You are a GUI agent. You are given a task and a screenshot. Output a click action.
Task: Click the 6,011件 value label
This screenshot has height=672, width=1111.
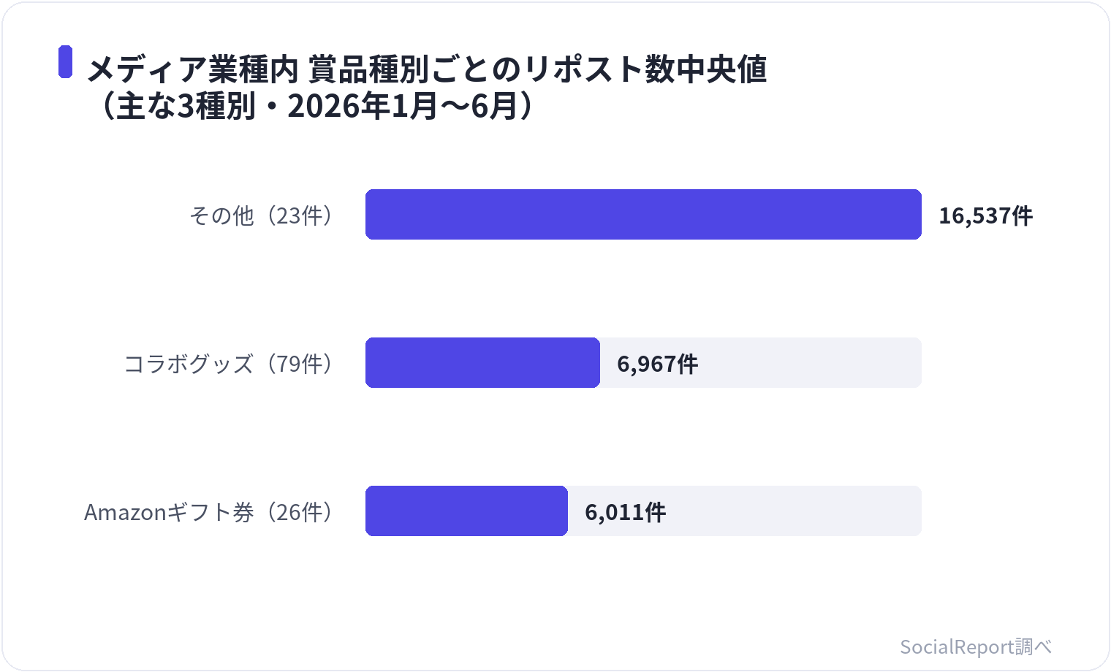coord(625,512)
